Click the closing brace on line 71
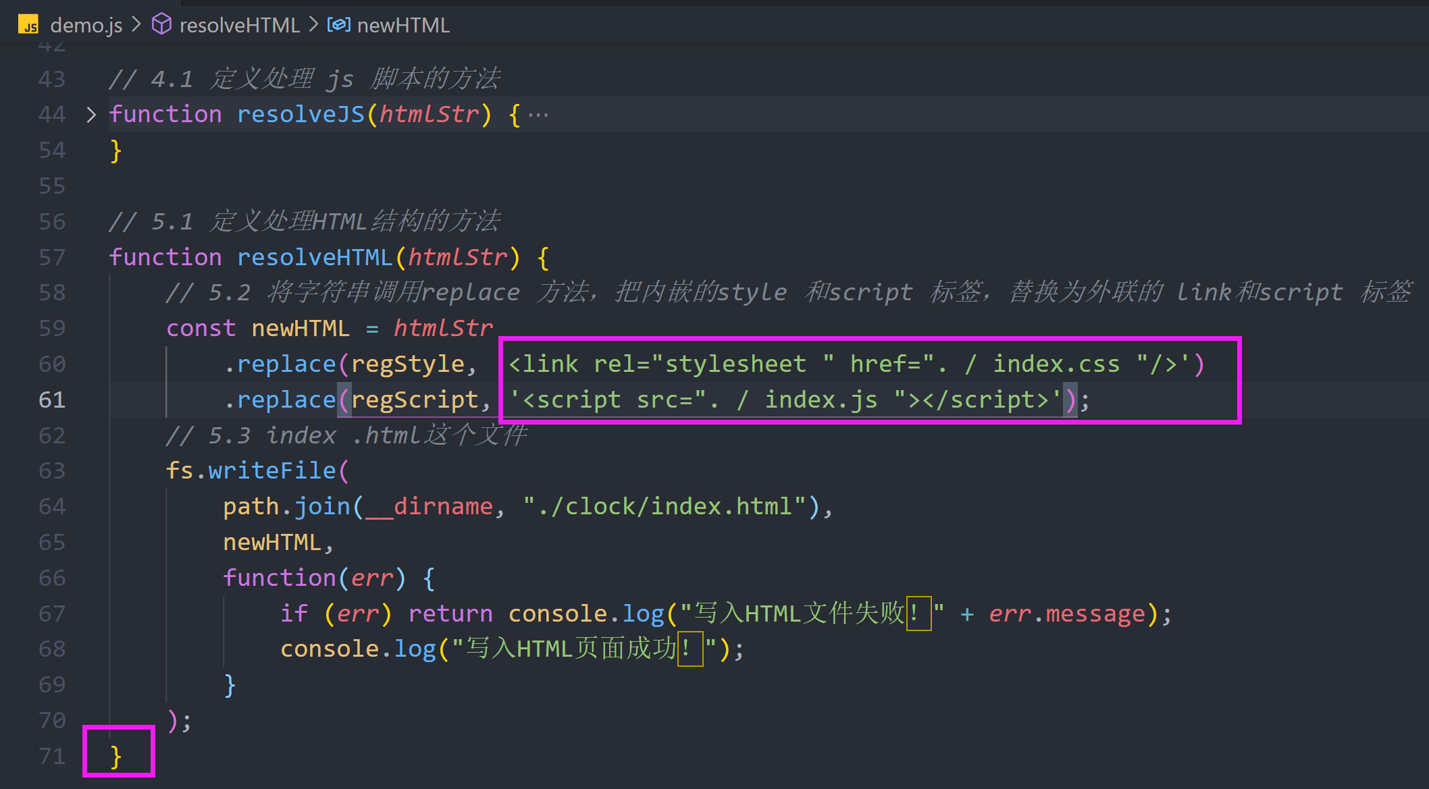Image resolution: width=1429 pixels, height=789 pixels. tap(115, 757)
